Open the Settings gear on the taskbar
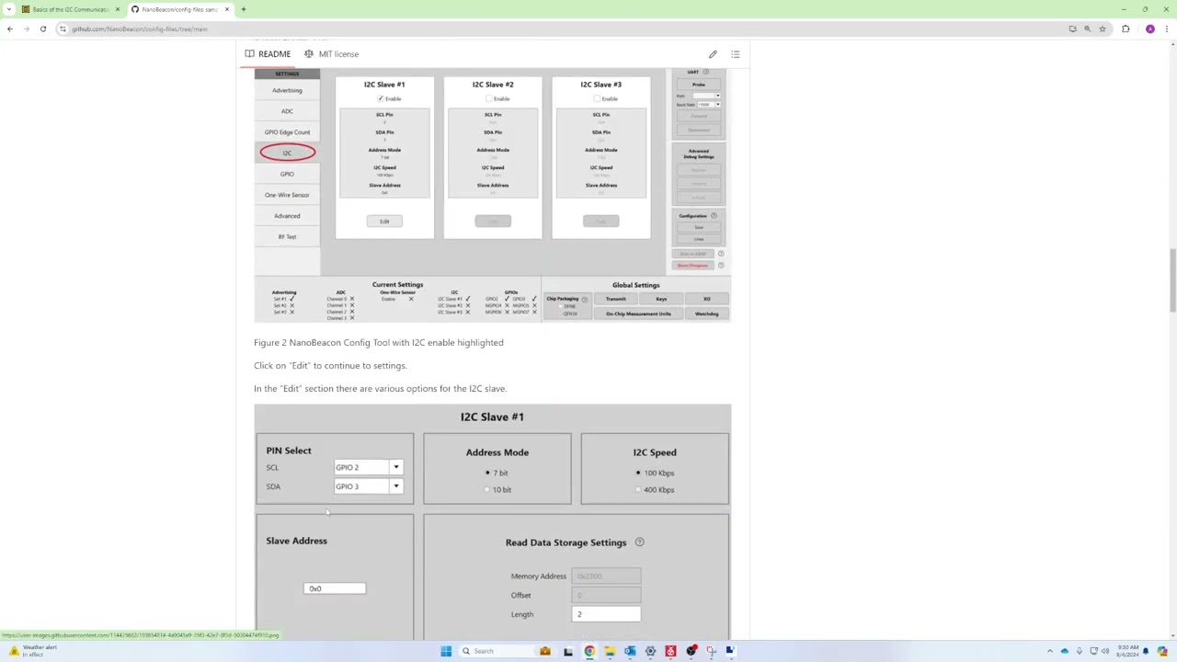 click(650, 651)
